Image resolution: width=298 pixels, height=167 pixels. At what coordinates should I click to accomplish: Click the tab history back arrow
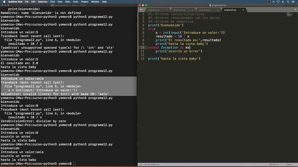[x=140, y=10]
